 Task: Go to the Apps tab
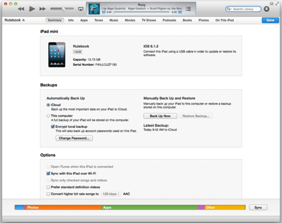pyautogui.click(x=84, y=20)
